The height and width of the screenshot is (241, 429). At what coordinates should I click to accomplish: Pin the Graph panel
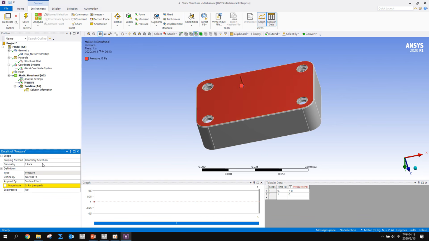(x=253, y=182)
